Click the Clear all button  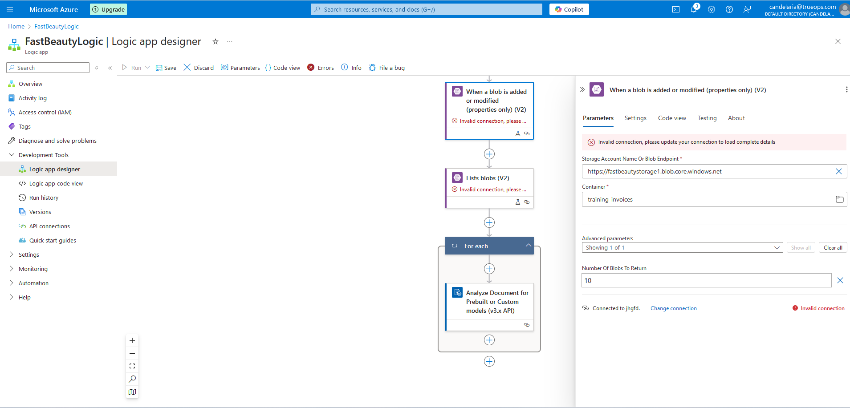click(x=833, y=247)
